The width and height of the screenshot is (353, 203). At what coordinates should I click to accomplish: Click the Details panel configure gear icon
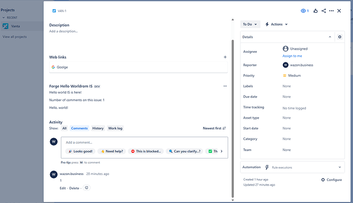tap(340, 37)
